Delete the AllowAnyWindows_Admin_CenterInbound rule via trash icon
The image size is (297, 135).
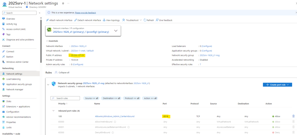tap(294, 116)
